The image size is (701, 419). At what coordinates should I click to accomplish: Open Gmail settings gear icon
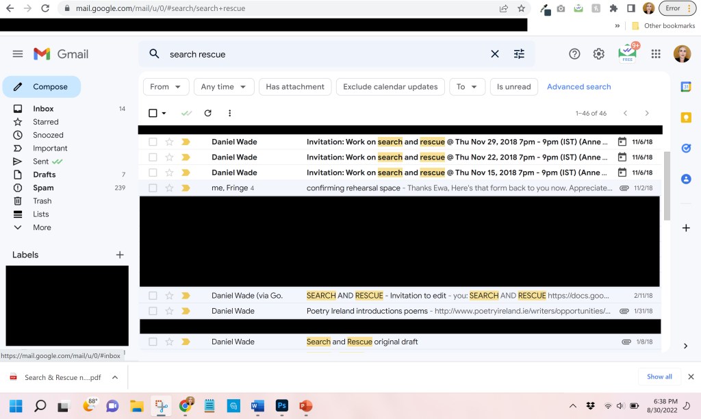(x=599, y=54)
